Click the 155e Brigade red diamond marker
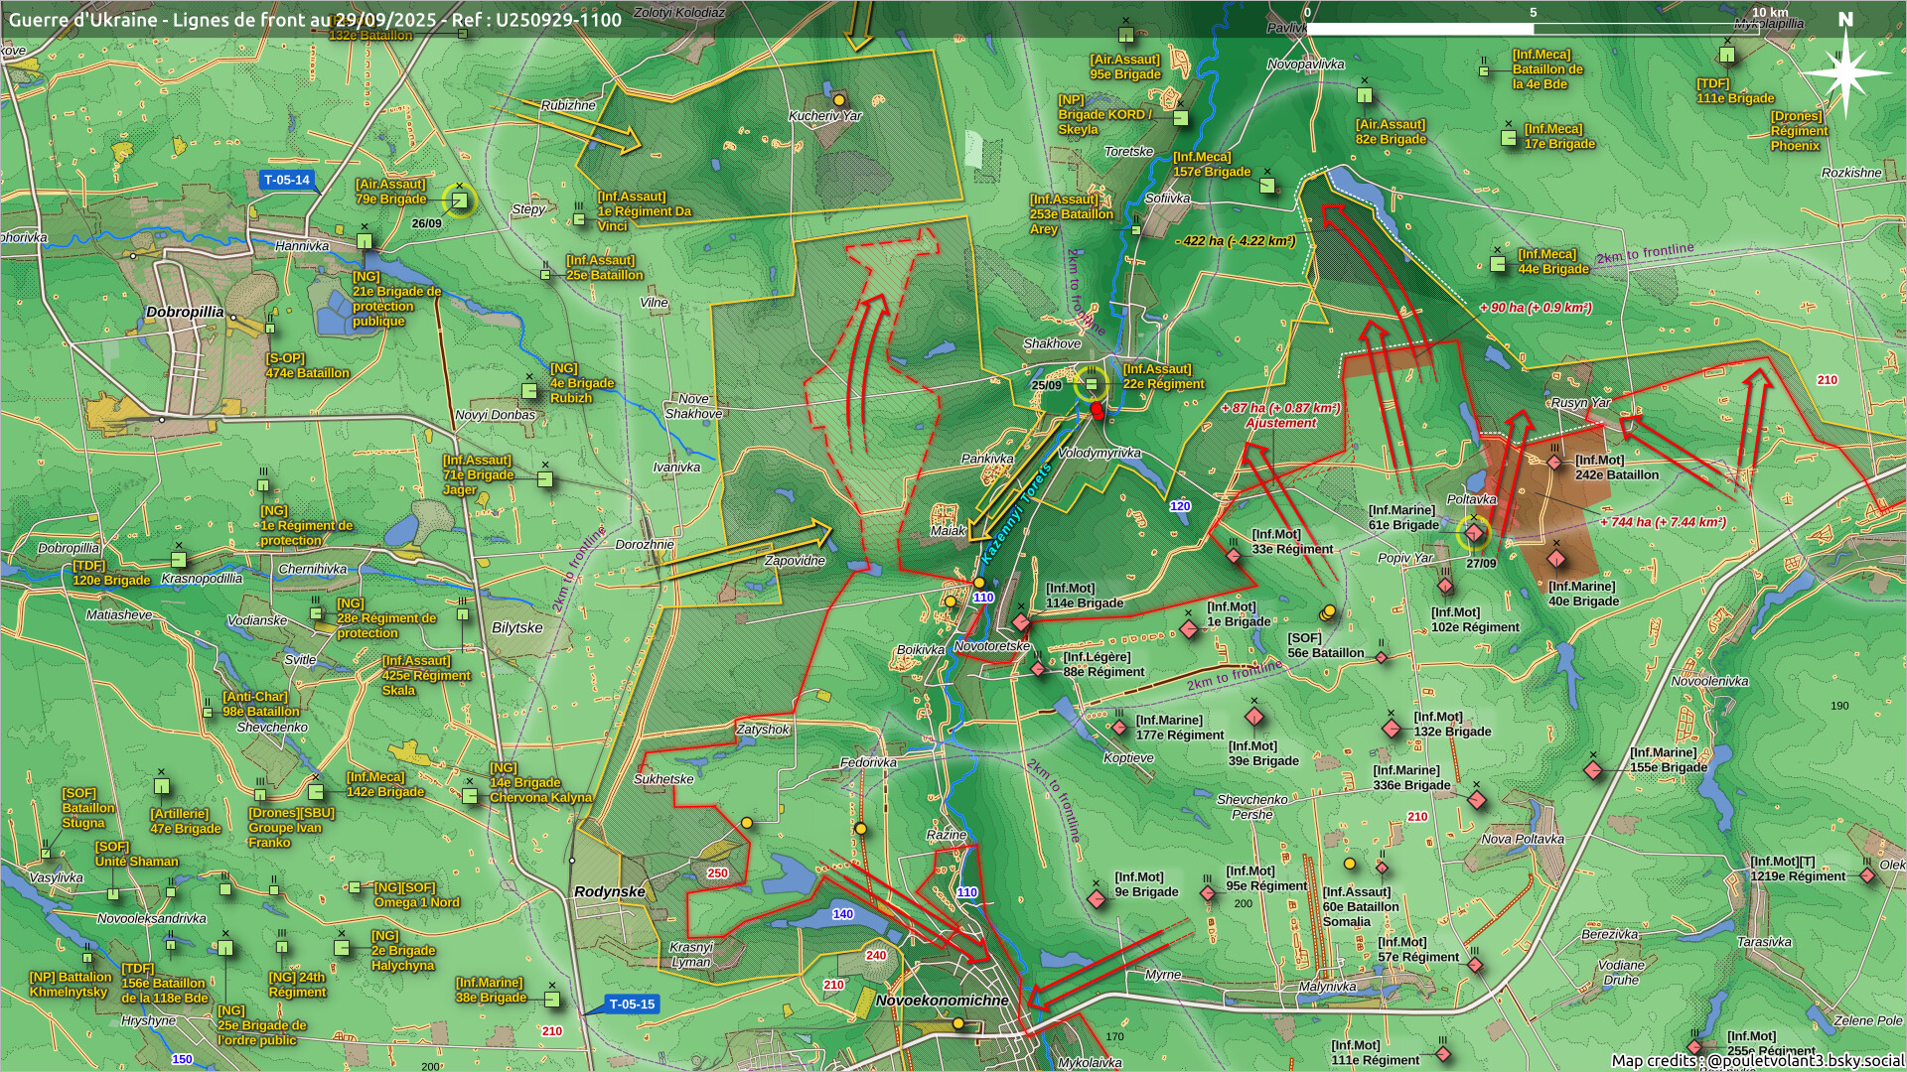This screenshot has height=1072, width=1907. click(1593, 770)
